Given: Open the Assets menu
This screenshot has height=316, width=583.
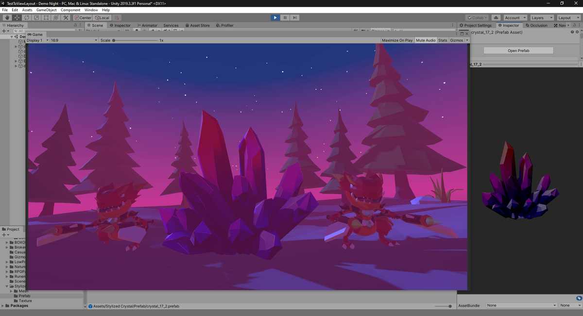Looking at the screenshot, I should [x=27, y=10].
